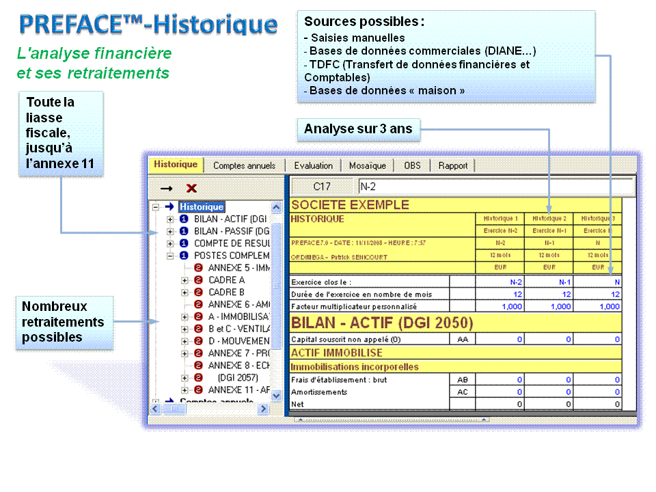Viewport: 656px width, 492px height.
Task: Click the AC code cell for Amortissements
Action: [463, 392]
